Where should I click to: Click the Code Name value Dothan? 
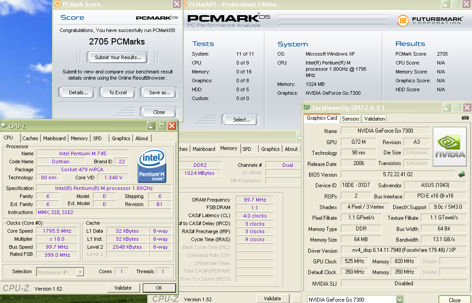pos(61,162)
